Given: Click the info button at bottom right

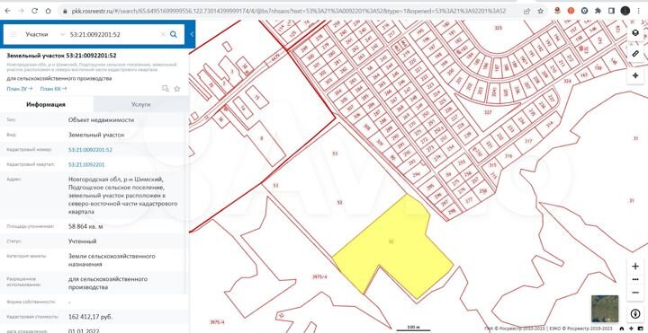Looking at the screenshot, I should click(x=635, y=314).
